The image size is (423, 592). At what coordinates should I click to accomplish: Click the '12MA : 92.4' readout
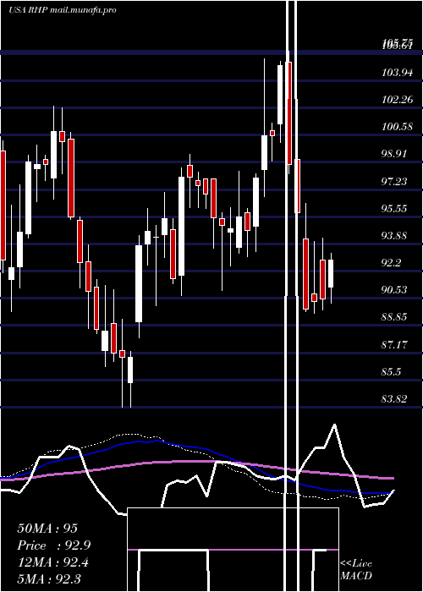tap(52, 562)
